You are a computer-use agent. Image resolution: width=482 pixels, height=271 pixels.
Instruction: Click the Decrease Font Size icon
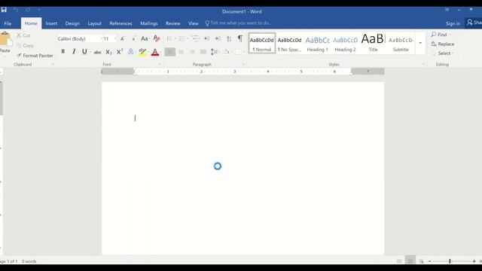(x=133, y=38)
